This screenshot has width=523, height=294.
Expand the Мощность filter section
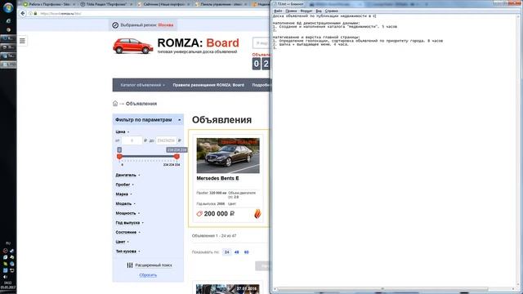[127, 213]
